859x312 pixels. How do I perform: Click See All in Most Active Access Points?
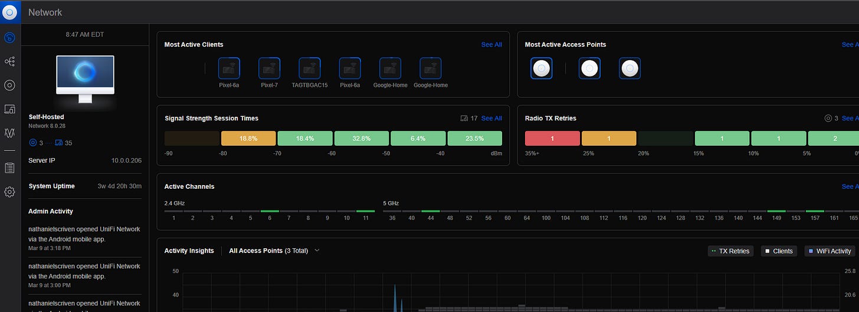[x=850, y=45]
